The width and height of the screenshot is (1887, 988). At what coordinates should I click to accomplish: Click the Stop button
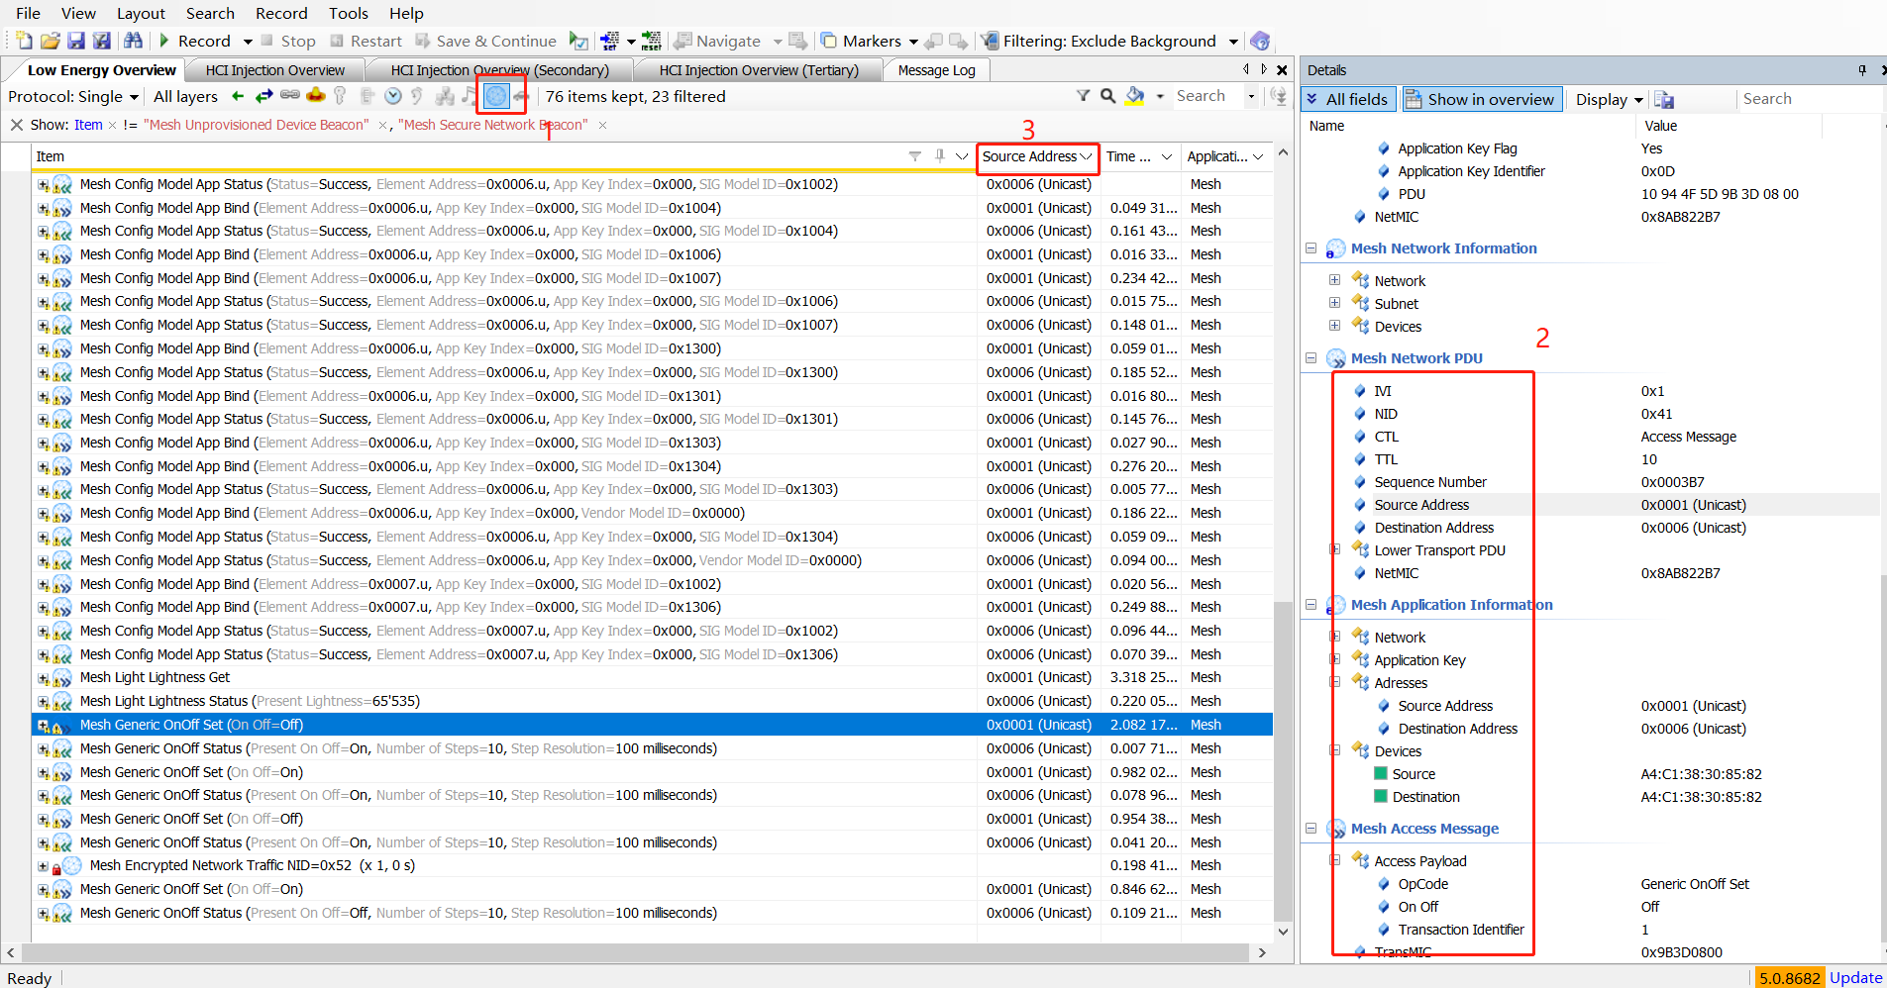[x=288, y=41]
